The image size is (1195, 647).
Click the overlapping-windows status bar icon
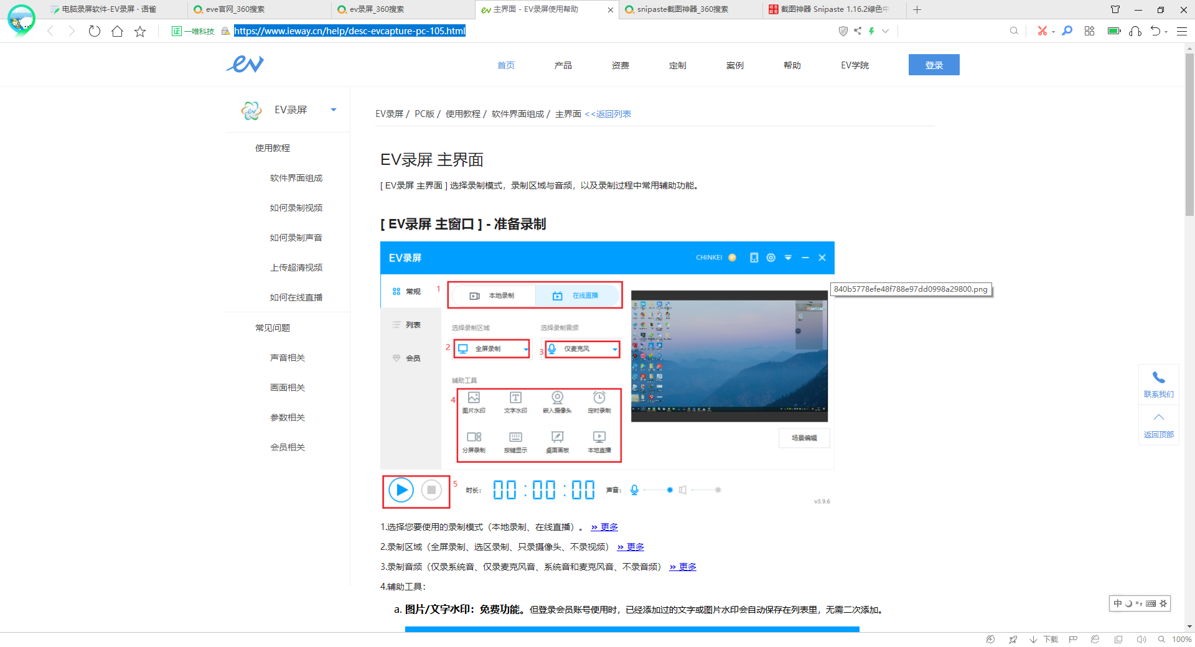pos(1118,640)
